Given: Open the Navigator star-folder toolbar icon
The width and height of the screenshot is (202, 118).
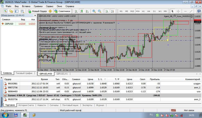Looking at the screenshot, I should click(11, 11).
